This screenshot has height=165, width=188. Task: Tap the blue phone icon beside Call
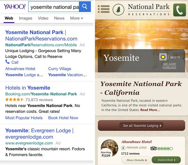[x=8, y=62]
